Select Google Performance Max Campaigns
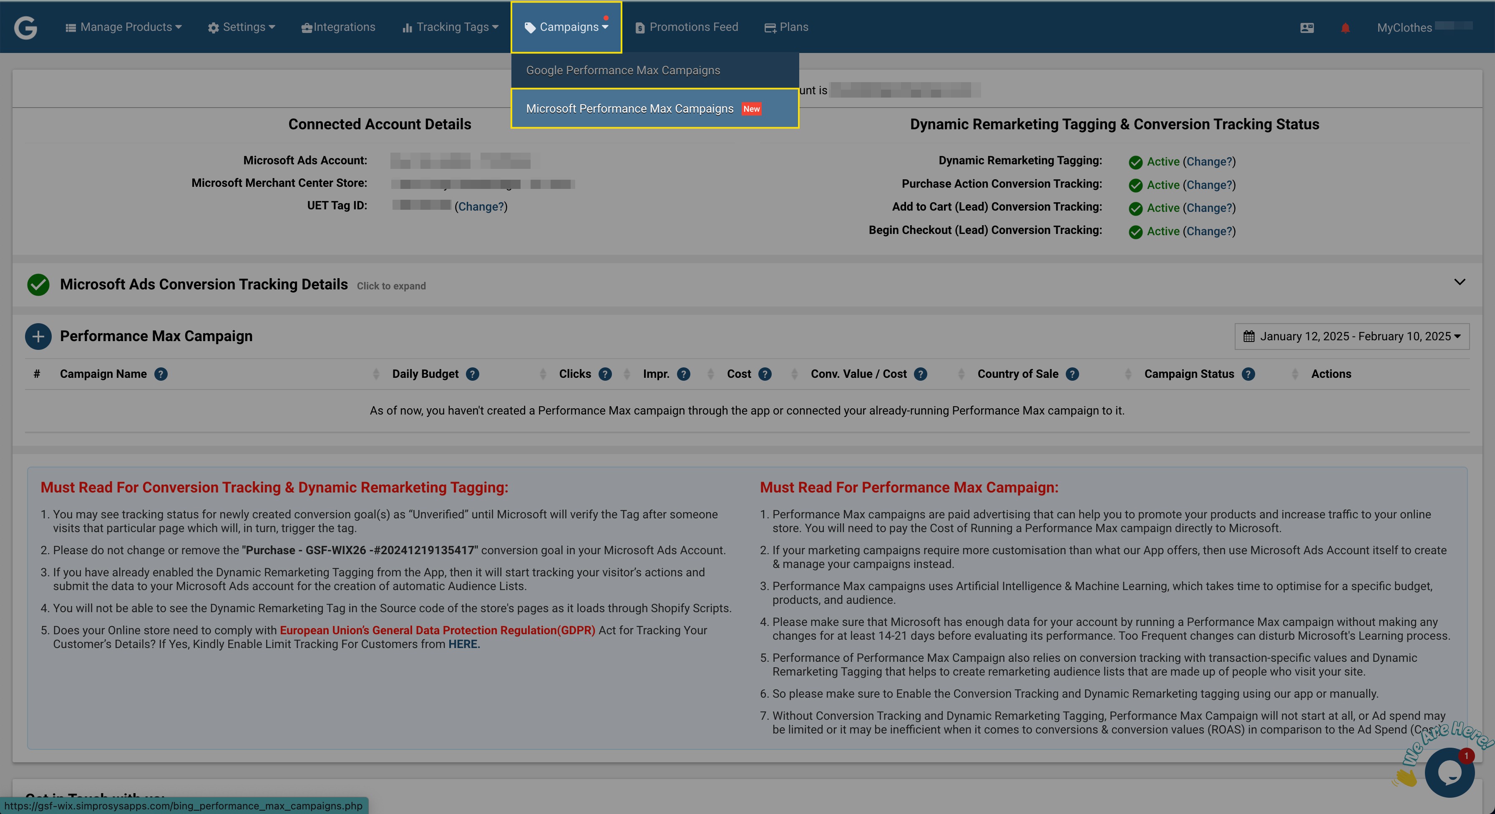The height and width of the screenshot is (814, 1495). click(x=654, y=70)
